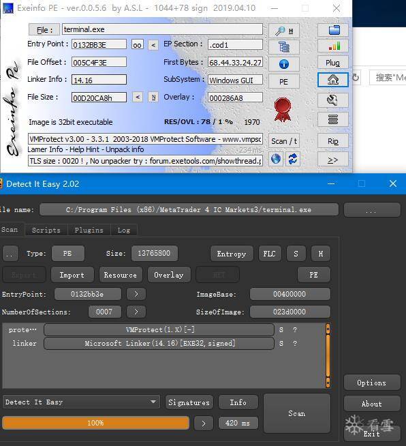The height and width of the screenshot is (446, 406).
Task: Click the VMProtect(1.X)[-] result row
Action: pyautogui.click(x=159, y=329)
